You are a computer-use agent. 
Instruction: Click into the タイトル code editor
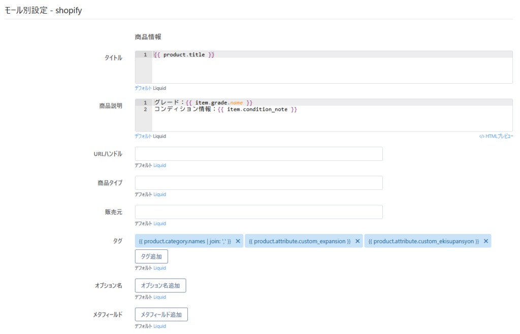pos(323,68)
